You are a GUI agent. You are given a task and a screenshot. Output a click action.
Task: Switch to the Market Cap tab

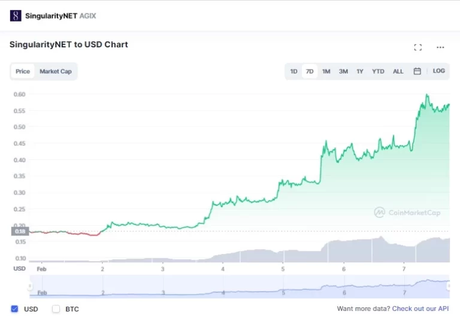pos(56,71)
